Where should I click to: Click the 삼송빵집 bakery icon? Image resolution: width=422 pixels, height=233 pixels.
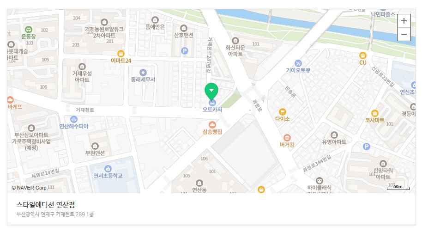tap(212, 125)
